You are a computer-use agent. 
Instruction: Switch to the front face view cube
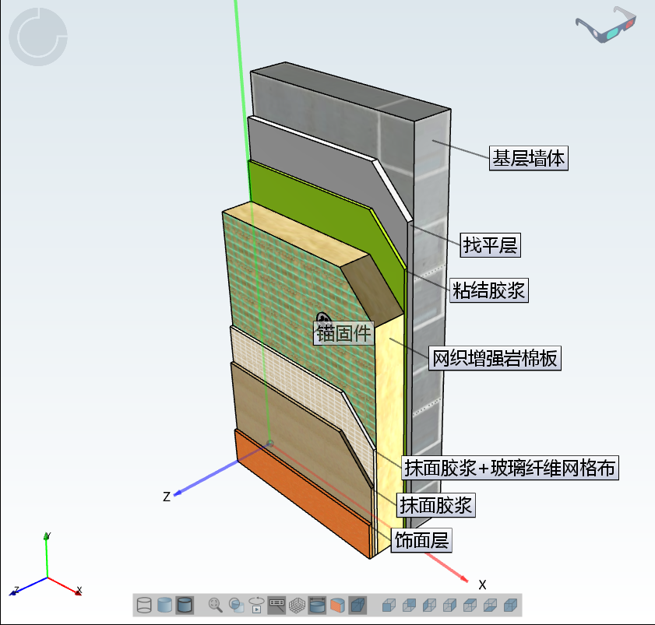(389, 605)
